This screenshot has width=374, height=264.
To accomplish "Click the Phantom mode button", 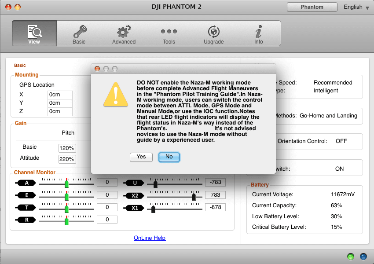I will tap(312, 7).
